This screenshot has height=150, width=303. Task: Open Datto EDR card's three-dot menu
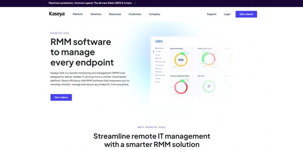(220, 76)
